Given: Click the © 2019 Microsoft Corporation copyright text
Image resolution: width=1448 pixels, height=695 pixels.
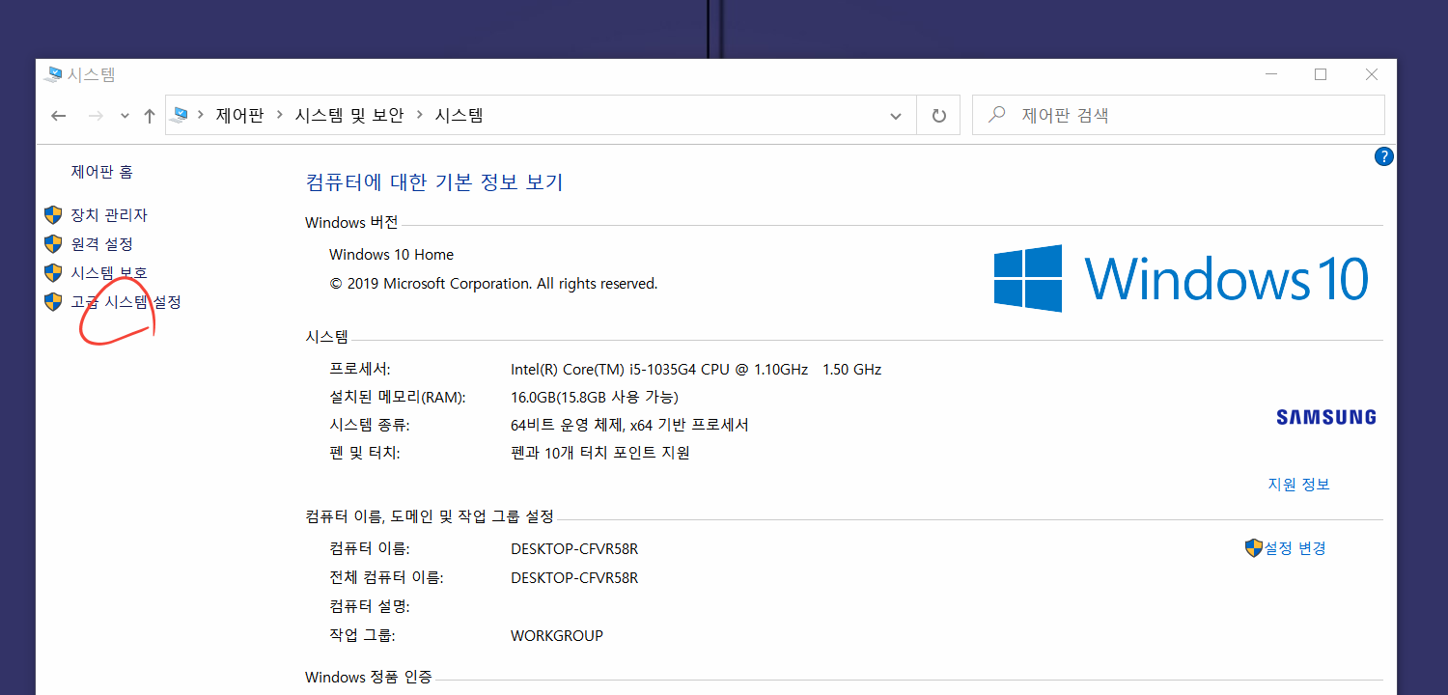Looking at the screenshot, I should 493,284.
